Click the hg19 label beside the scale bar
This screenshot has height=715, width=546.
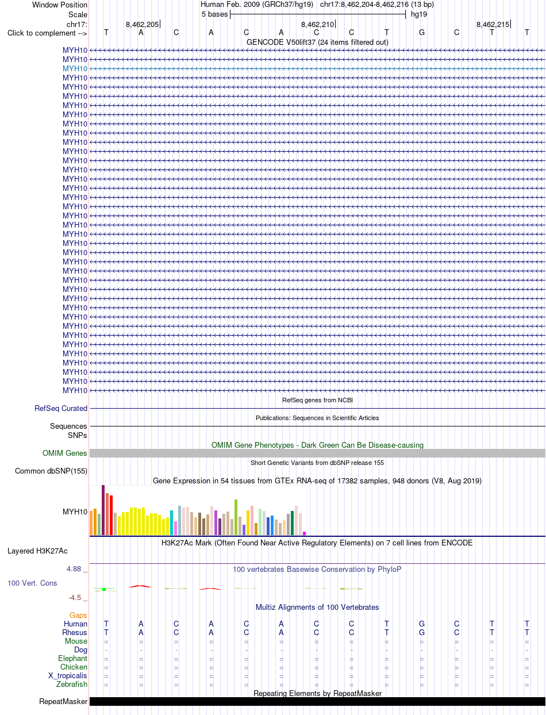(418, 14)
